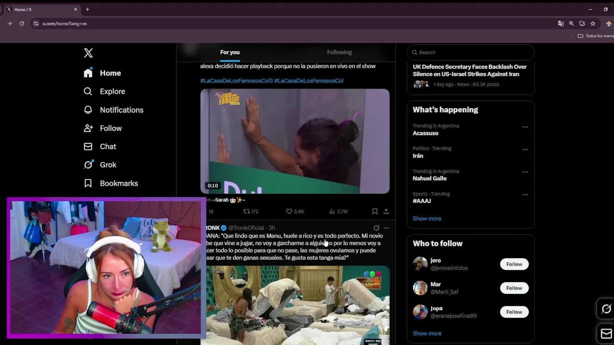Open more options for Nahuel Gallo trend
The width and height of the screenshot is (614, 345).
pyautogui.click(x=525, y=172)
